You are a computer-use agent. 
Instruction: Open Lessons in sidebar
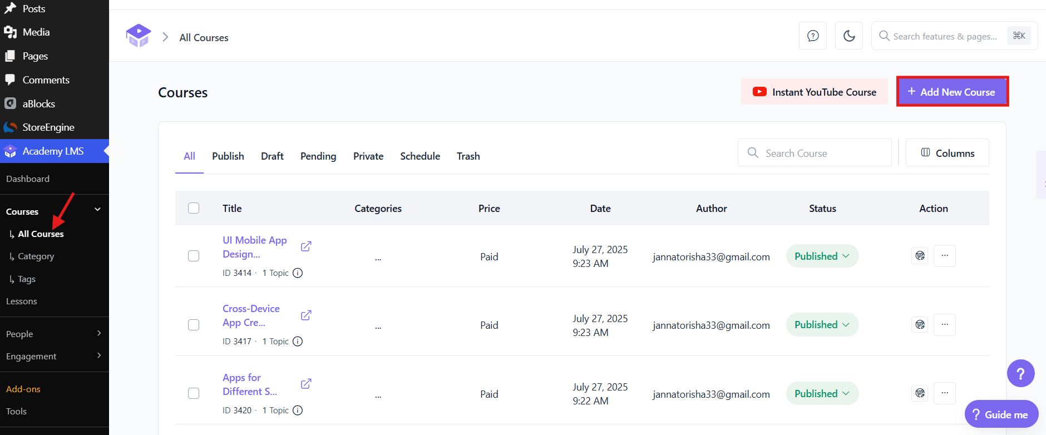[x=22, y=301]
